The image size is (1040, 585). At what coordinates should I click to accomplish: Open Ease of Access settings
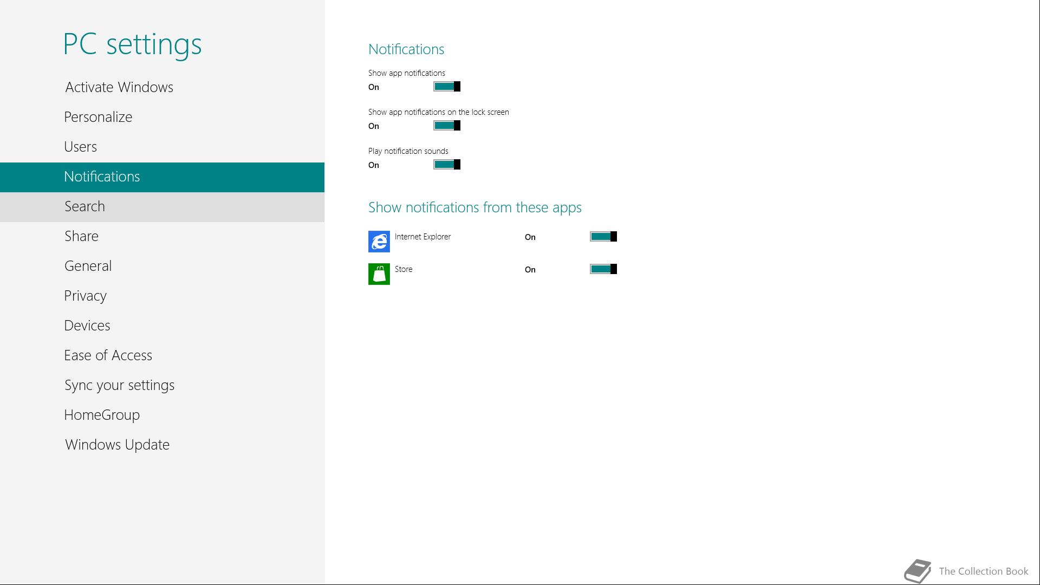pyautogui.click(x=162, y=356)
